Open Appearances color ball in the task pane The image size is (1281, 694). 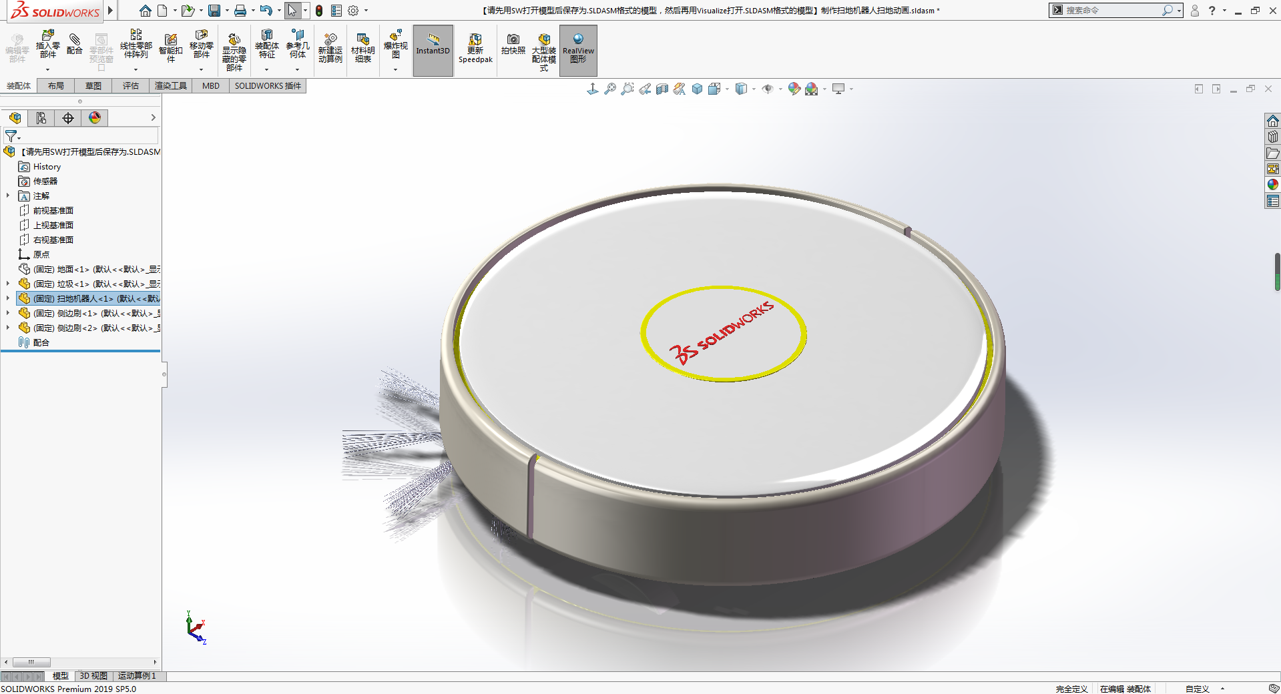pyautogui.click(x=1273, y=185)
